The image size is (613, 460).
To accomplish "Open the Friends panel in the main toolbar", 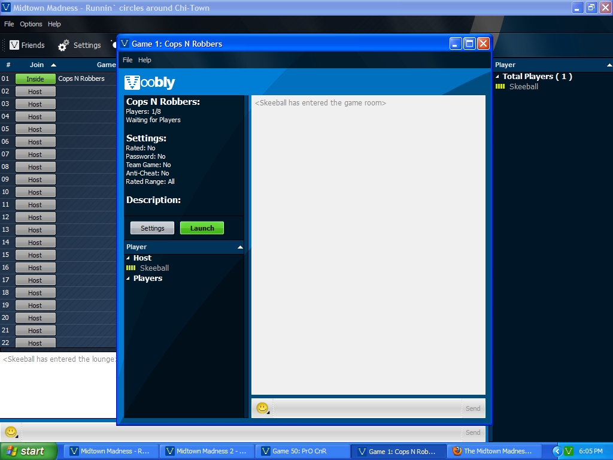I will (27, 45).
